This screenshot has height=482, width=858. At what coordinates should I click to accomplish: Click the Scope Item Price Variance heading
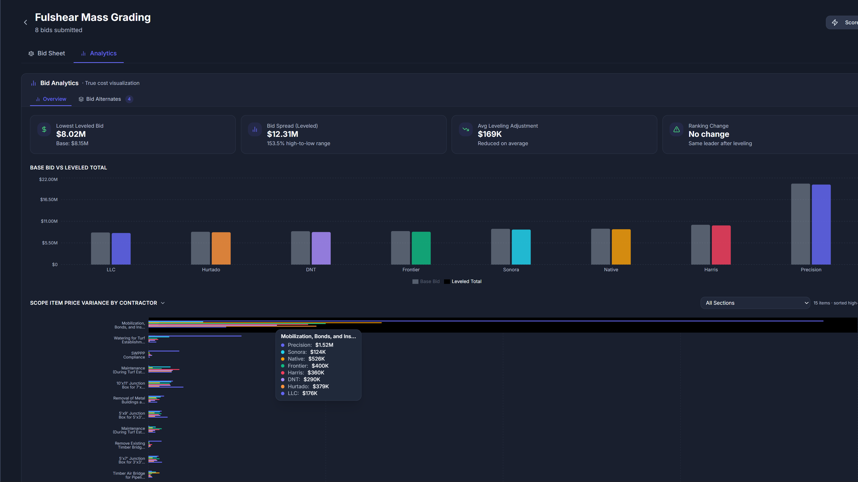point(94,303)
